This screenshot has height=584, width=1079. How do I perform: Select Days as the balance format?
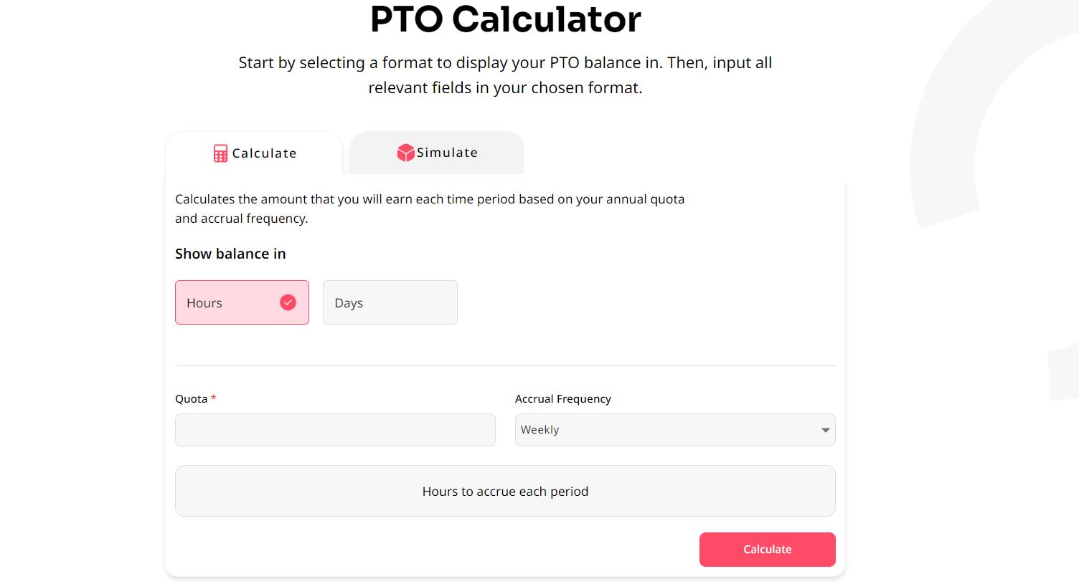point(390,302)
